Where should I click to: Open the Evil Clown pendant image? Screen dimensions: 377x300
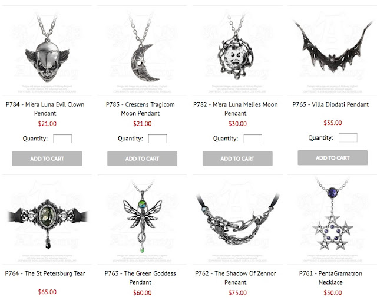point(47,51)
